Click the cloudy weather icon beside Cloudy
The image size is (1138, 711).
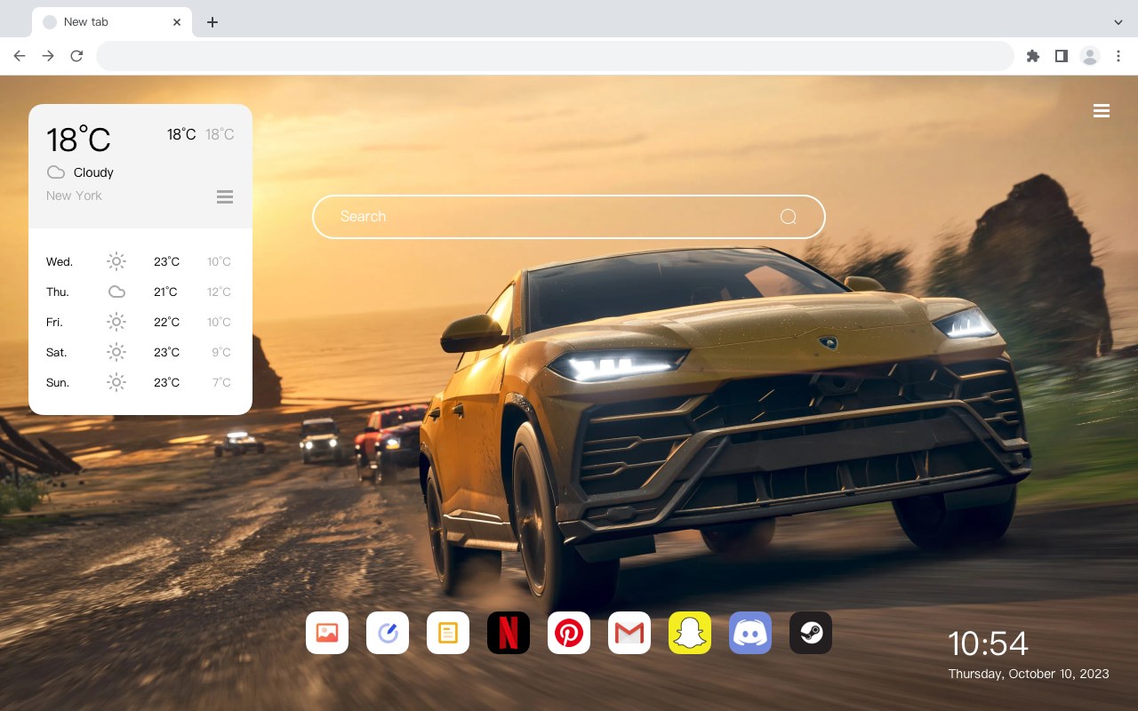pos(56,172)
